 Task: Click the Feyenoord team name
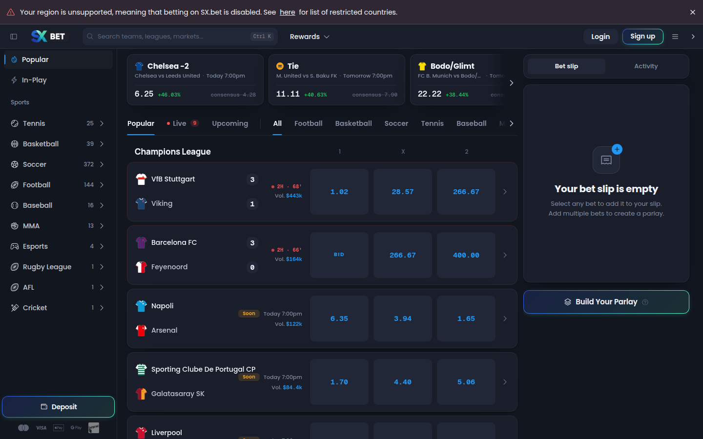[169, 267]
